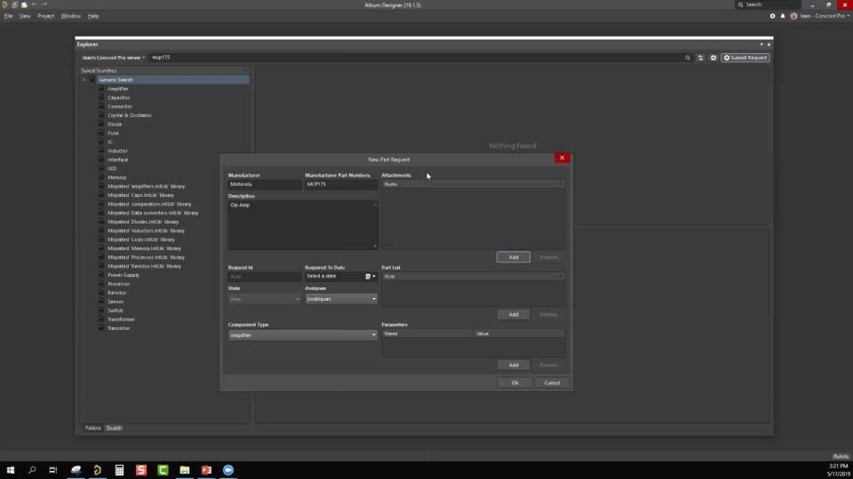
Task: Open the Jean - Concord Pro account menu
Action: pyautogui.click(x=820, y=16)
